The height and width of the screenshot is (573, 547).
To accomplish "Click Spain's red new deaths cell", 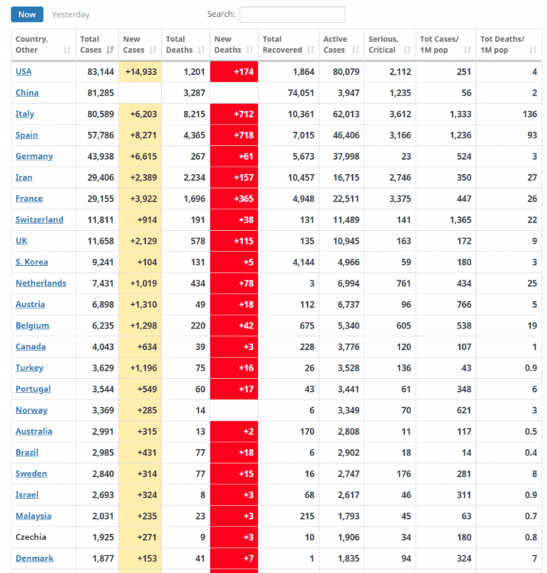I will click(234, 135).
